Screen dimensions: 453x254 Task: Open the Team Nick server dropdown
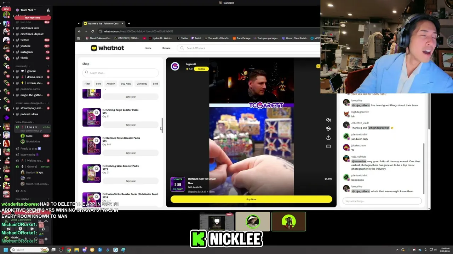tap(28, 10)
